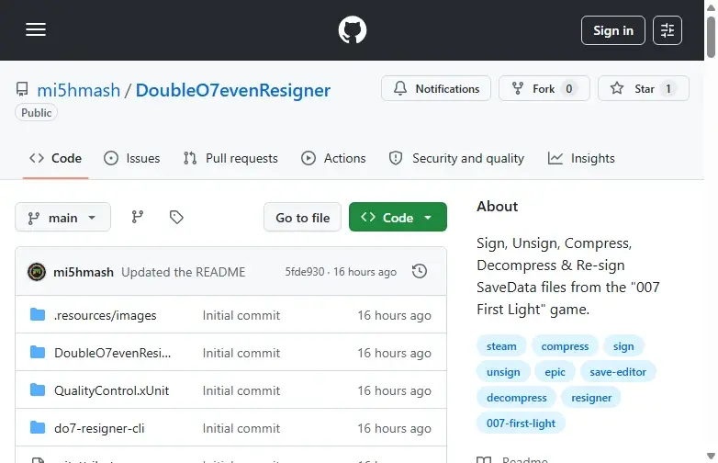The height and width of the screenshot is (463, 718).
Task: Star the DoubleO7evenResigner repository
Action: click(x=644, y=88)
